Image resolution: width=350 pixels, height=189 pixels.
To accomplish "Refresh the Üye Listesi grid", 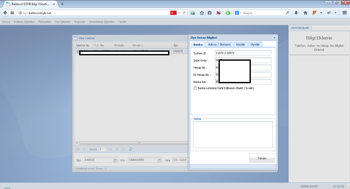I will pos(131,149).
